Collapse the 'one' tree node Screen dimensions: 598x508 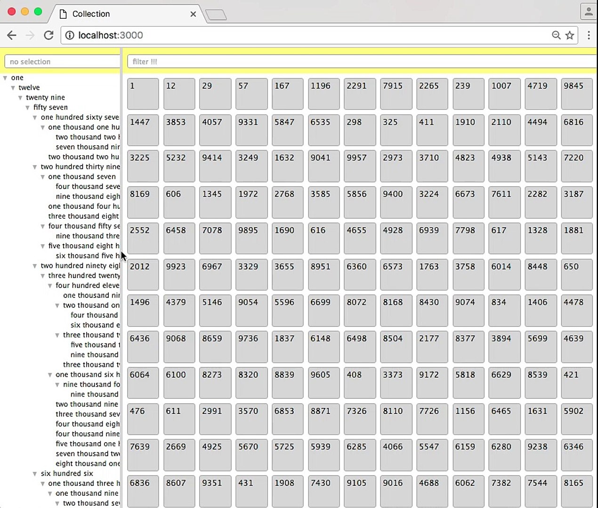click(x=5, y=78)
